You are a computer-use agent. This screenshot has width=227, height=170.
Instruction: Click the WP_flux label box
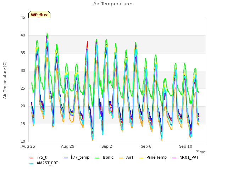pos(39,15)
